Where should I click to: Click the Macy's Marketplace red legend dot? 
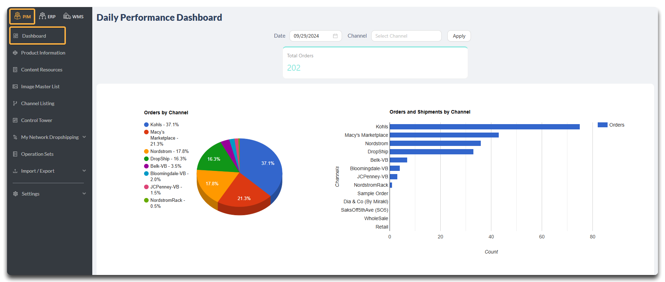tap(146, 132)
